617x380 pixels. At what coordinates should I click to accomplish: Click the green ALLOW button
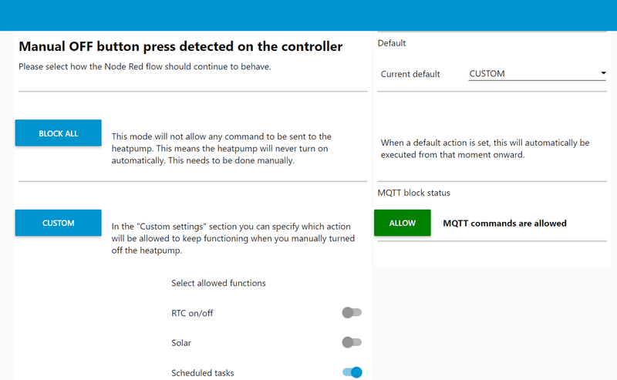pos(402,223)
